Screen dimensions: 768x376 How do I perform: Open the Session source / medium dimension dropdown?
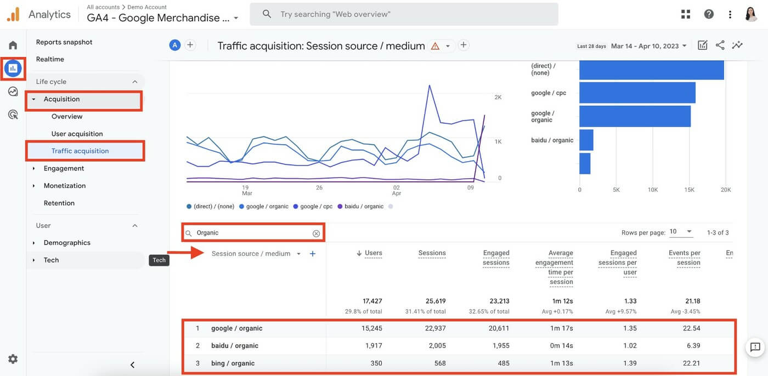299,254
